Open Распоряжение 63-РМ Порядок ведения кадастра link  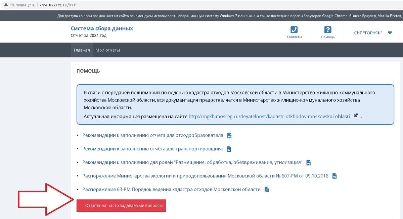(x=171, y=189)
